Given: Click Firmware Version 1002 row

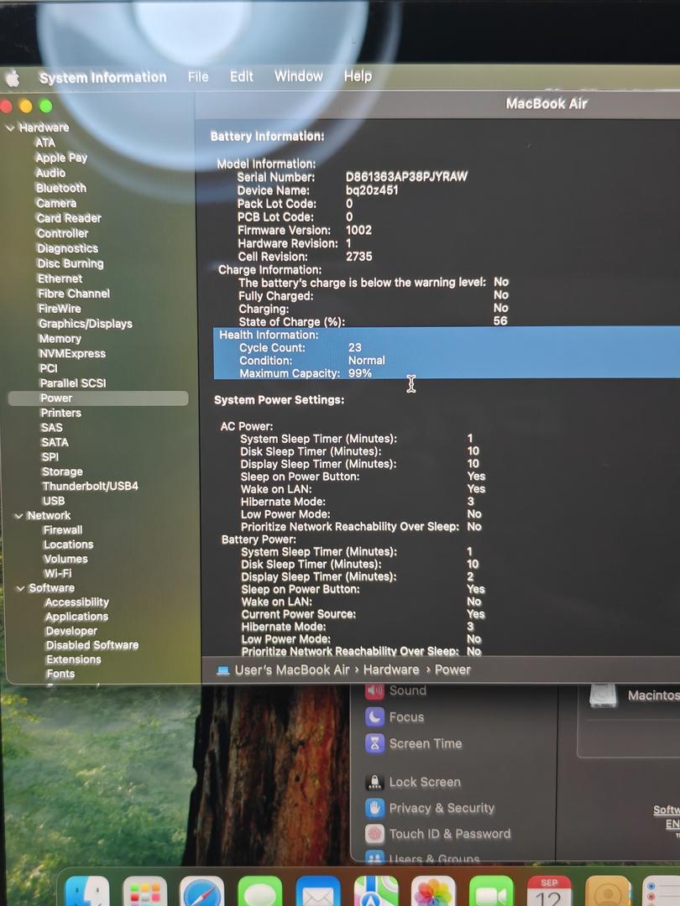Looking at the screenshot, I should coord(305,230).
